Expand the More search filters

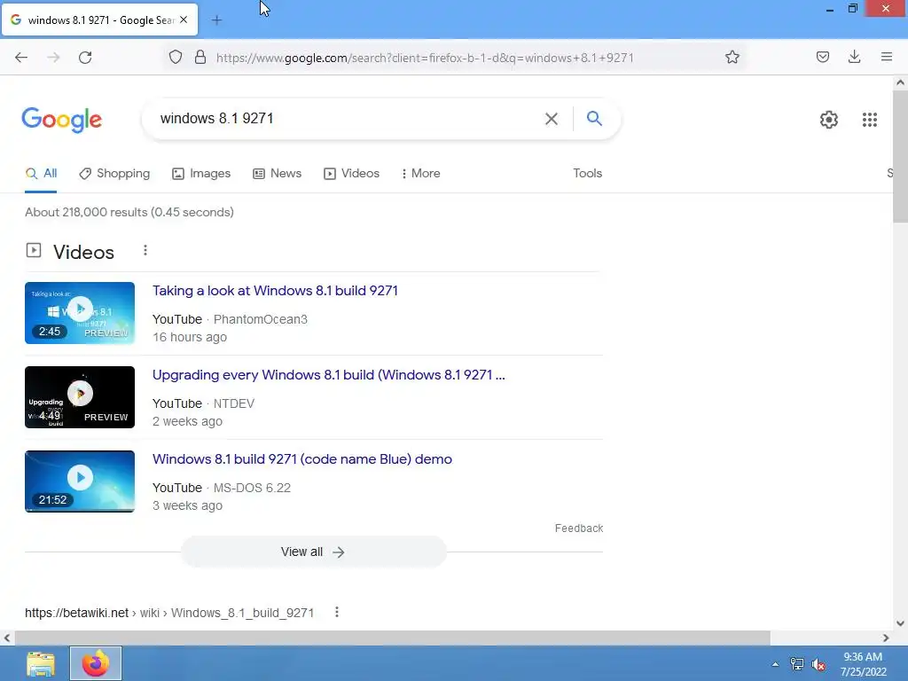tap(421, 173)
